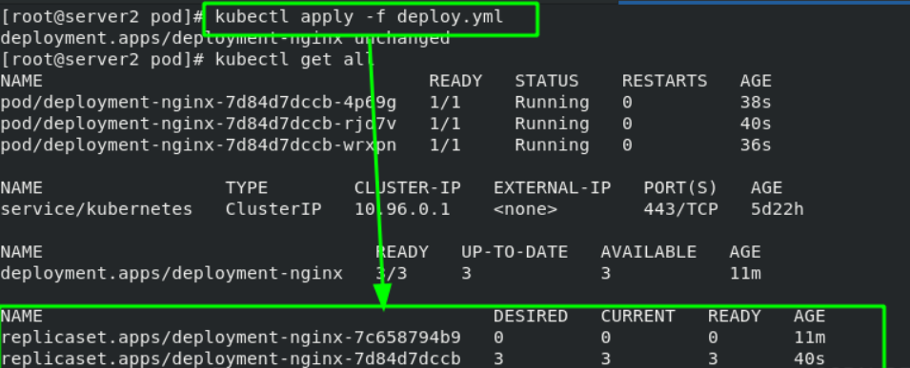Select pod name ending in rjd7v
This screenshot has height=368, width=910.
[198, 124]
